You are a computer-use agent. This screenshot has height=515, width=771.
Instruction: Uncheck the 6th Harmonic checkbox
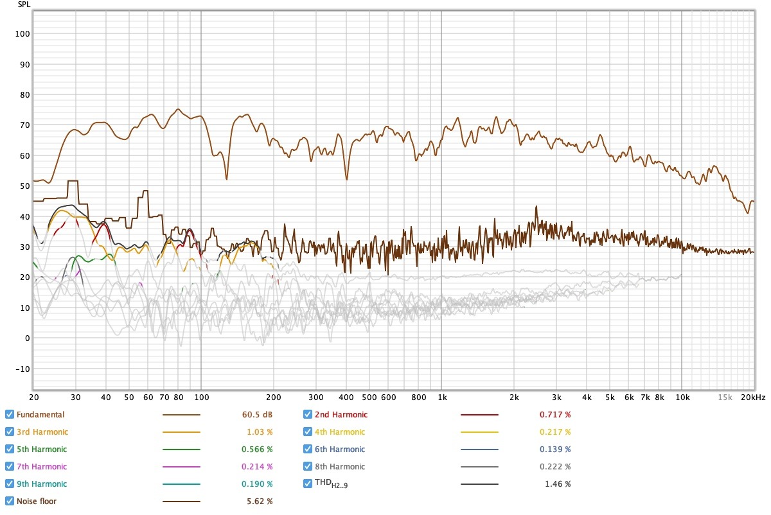308,450
